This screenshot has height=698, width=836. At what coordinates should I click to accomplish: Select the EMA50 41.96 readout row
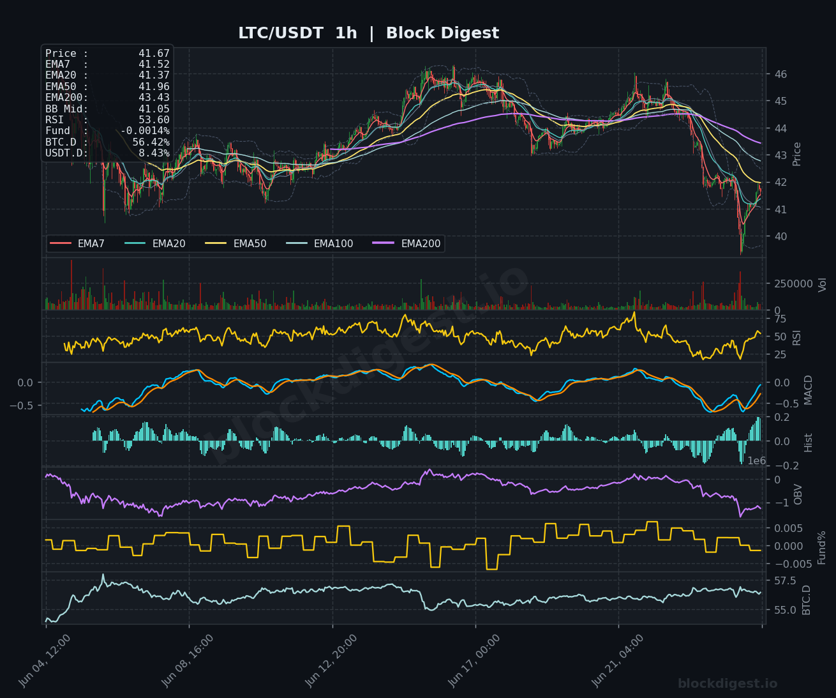pyautogui.click(x=107, y=87)
